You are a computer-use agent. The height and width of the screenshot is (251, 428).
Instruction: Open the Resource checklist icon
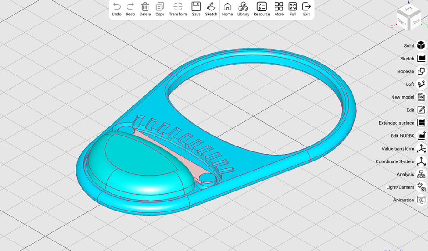[261, 6]
